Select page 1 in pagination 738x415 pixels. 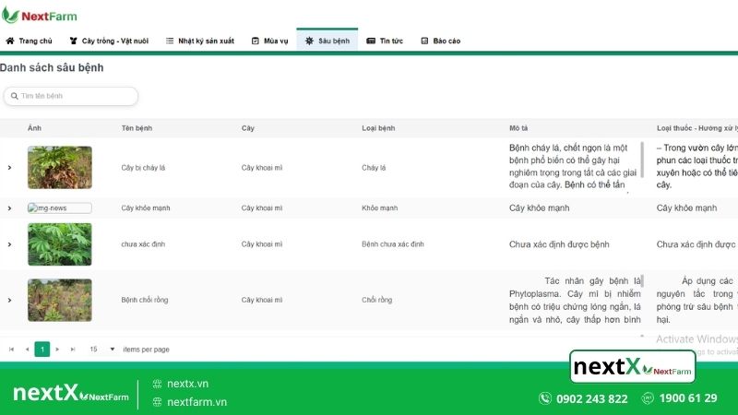pyautogui.click(x=42, y=350)
